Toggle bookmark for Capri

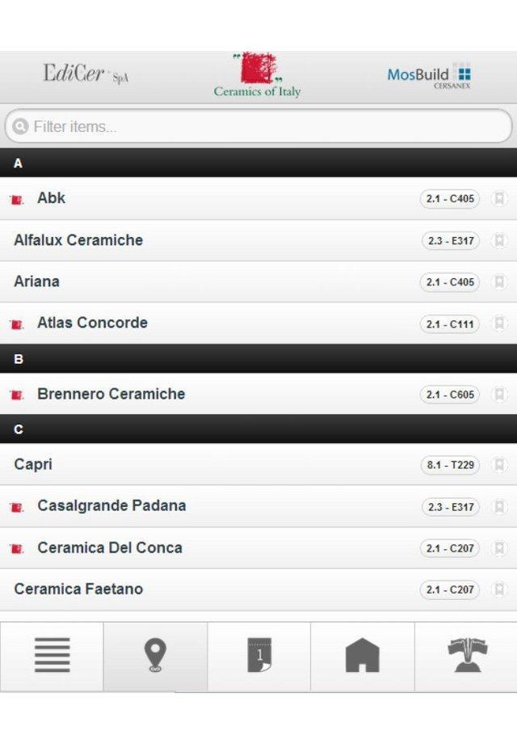(x=499, y=465)
